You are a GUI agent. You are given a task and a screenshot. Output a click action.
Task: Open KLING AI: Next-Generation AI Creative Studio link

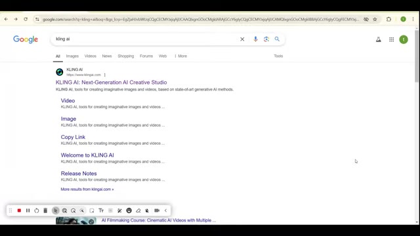click(x=111, y=83)
